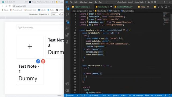Click the JavaScript language mode selector

(x=138, y=95)
